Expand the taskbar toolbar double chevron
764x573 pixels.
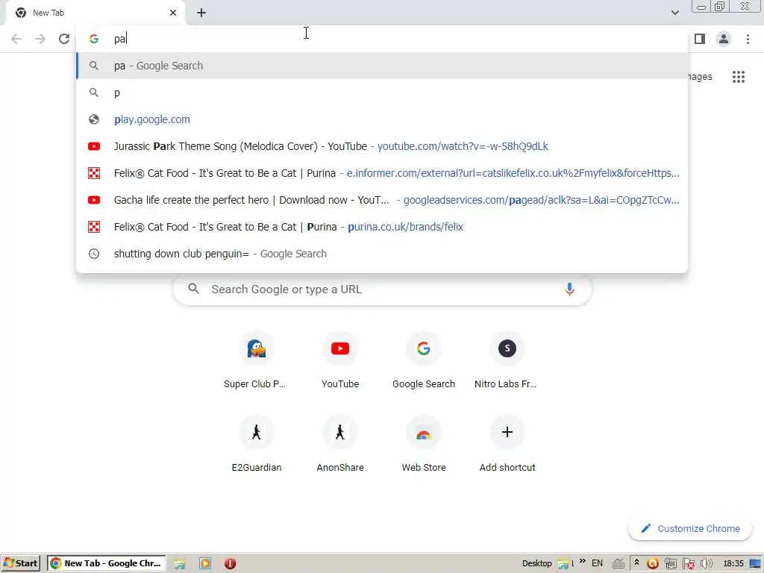point(582,561)
